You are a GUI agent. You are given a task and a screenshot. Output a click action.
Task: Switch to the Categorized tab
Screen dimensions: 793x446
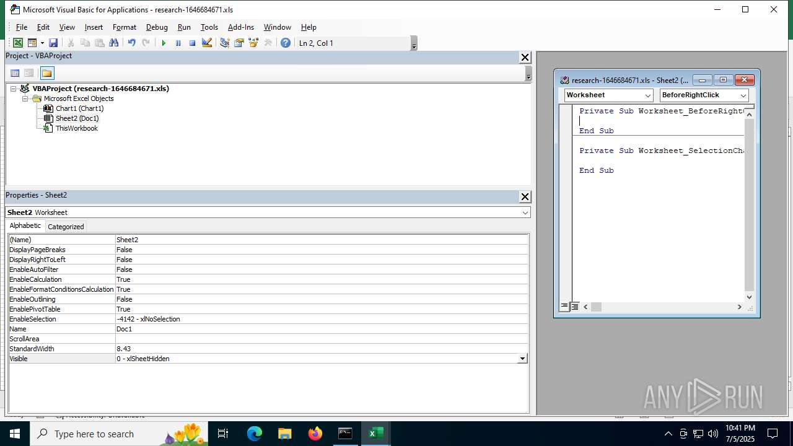(x=66, y=227)
